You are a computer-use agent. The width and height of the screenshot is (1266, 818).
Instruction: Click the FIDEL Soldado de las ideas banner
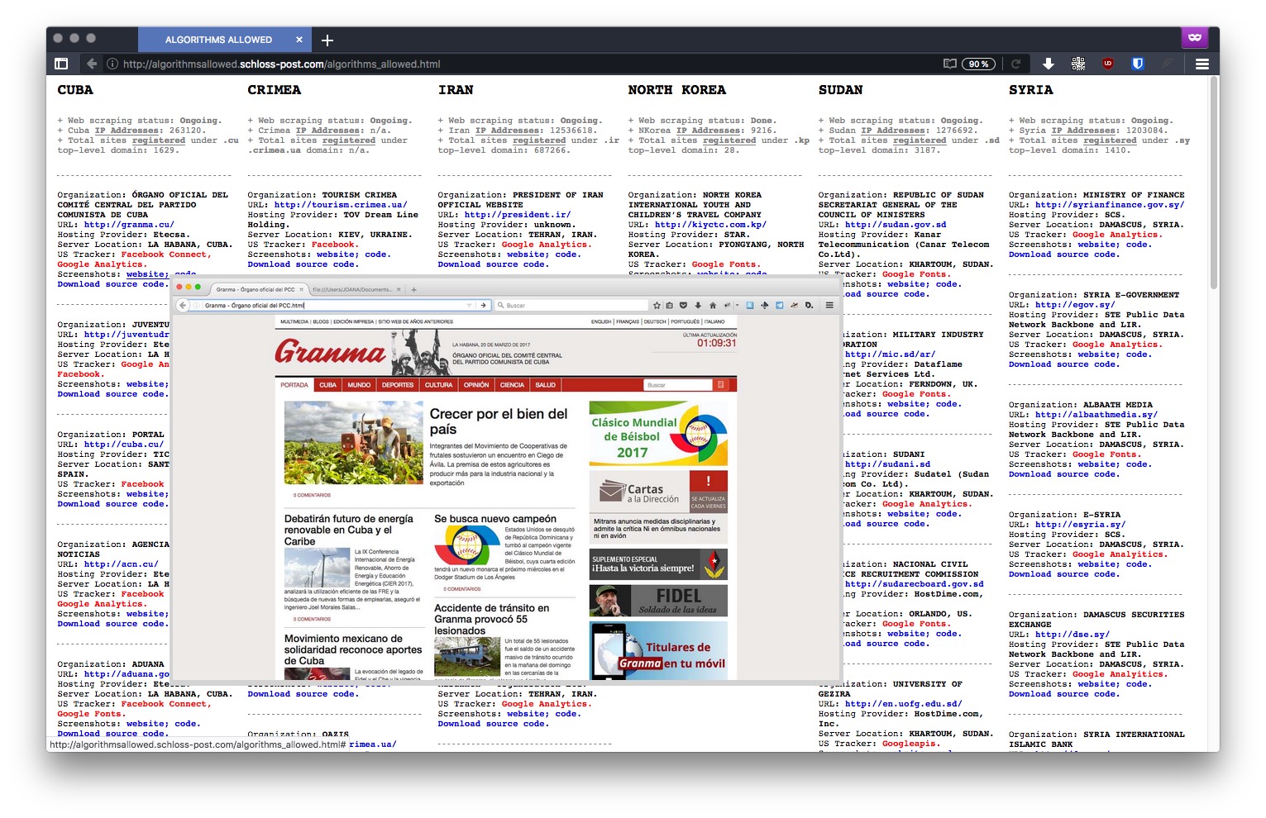tap(658, 601)
